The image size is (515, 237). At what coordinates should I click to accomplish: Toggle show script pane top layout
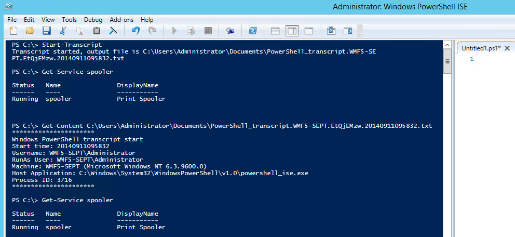275,31
